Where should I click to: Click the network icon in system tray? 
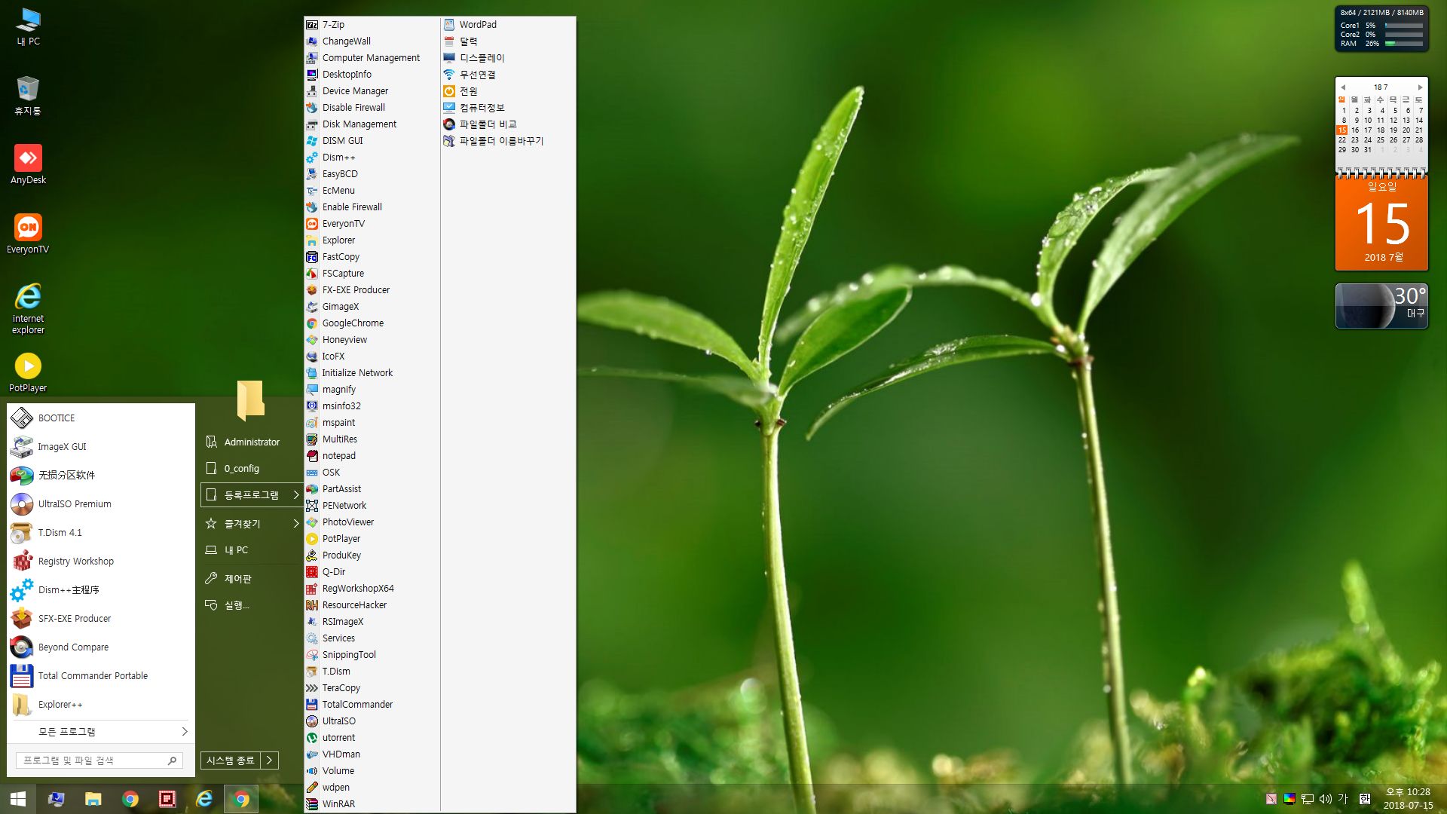pos(1307,799)
